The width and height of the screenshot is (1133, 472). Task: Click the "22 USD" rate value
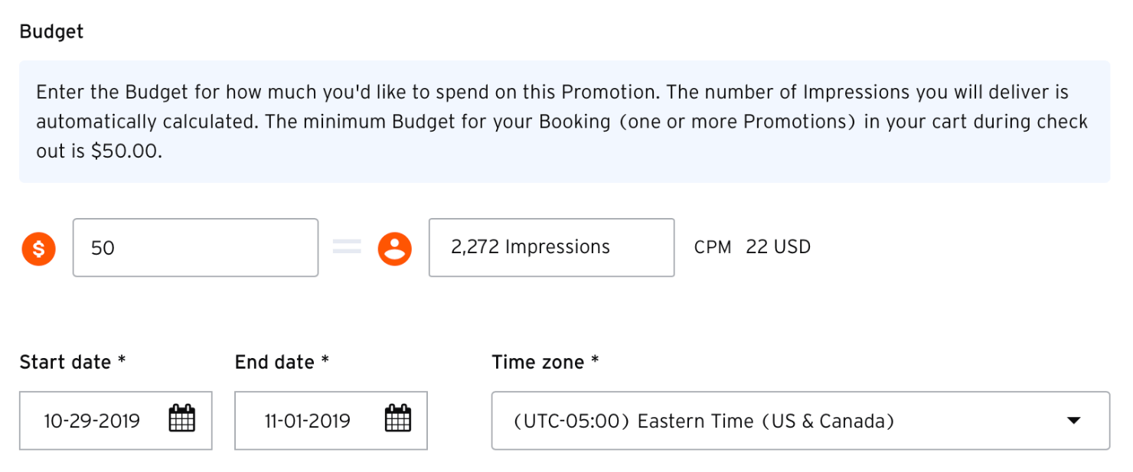pyautogui.click(x=778, y=248)
